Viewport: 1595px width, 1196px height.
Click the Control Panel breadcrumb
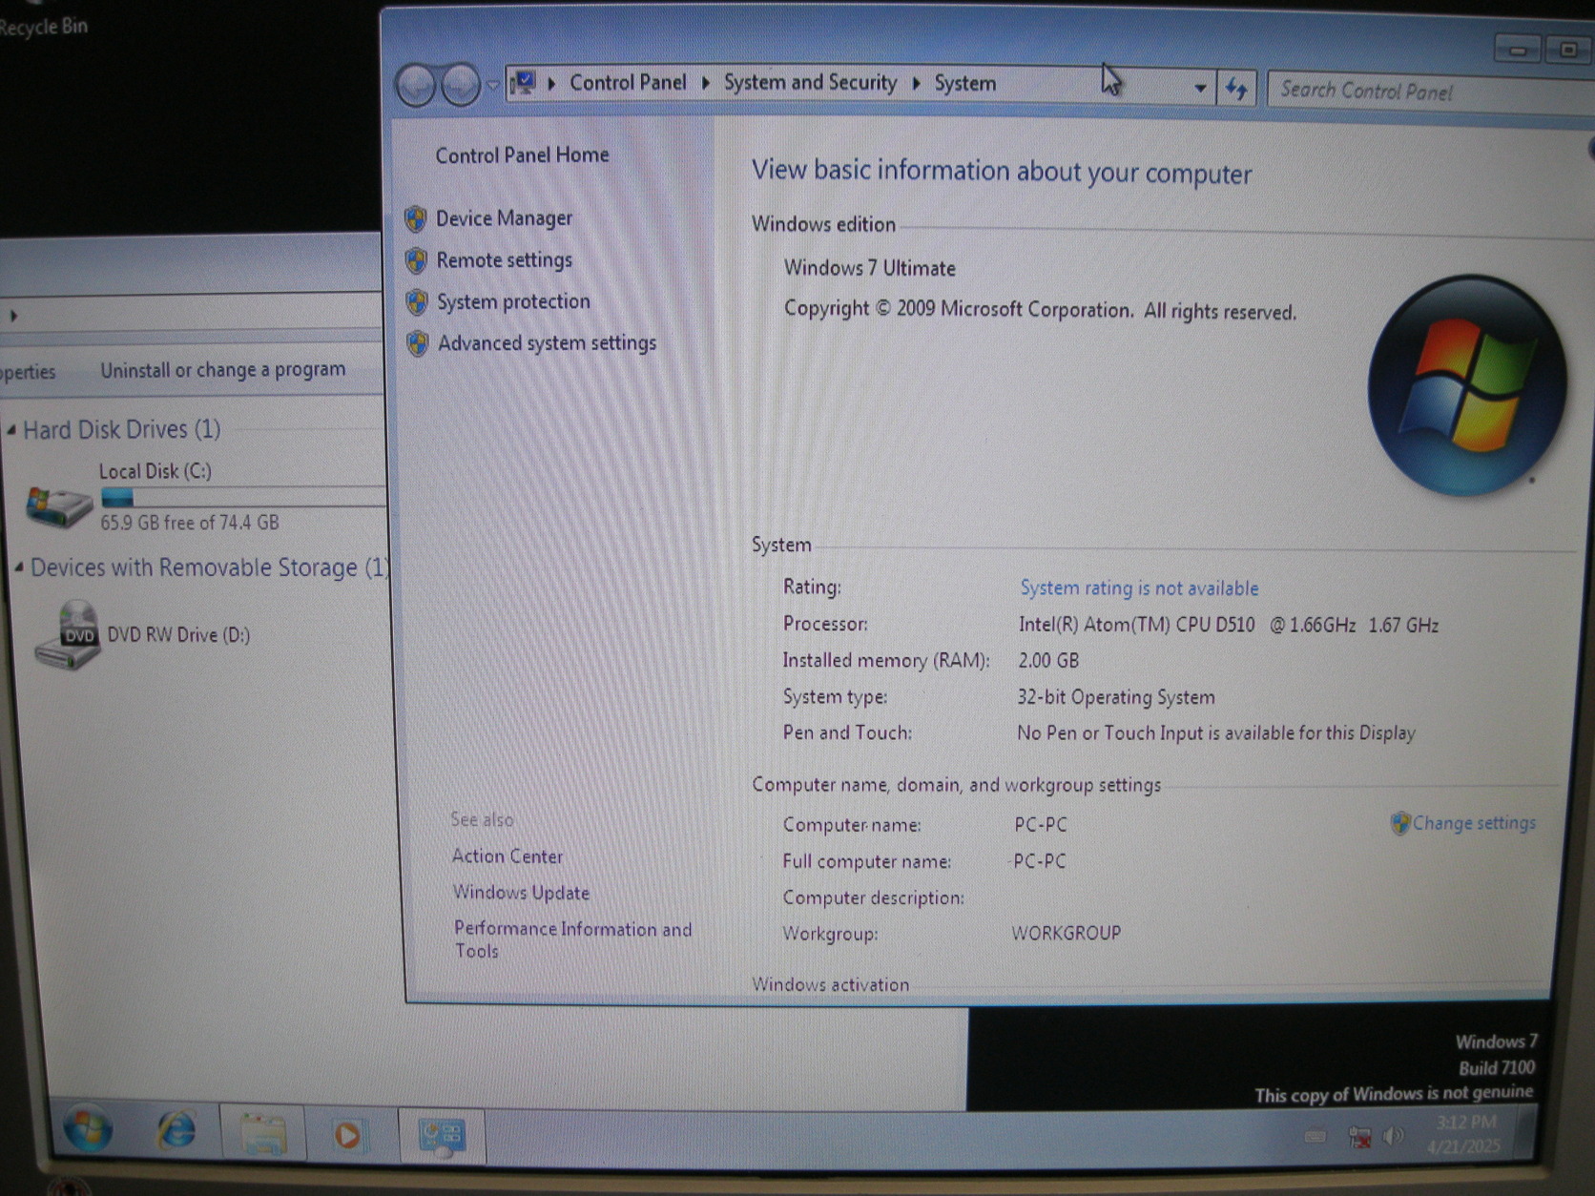pyautogui.click(x=628, y=83)
